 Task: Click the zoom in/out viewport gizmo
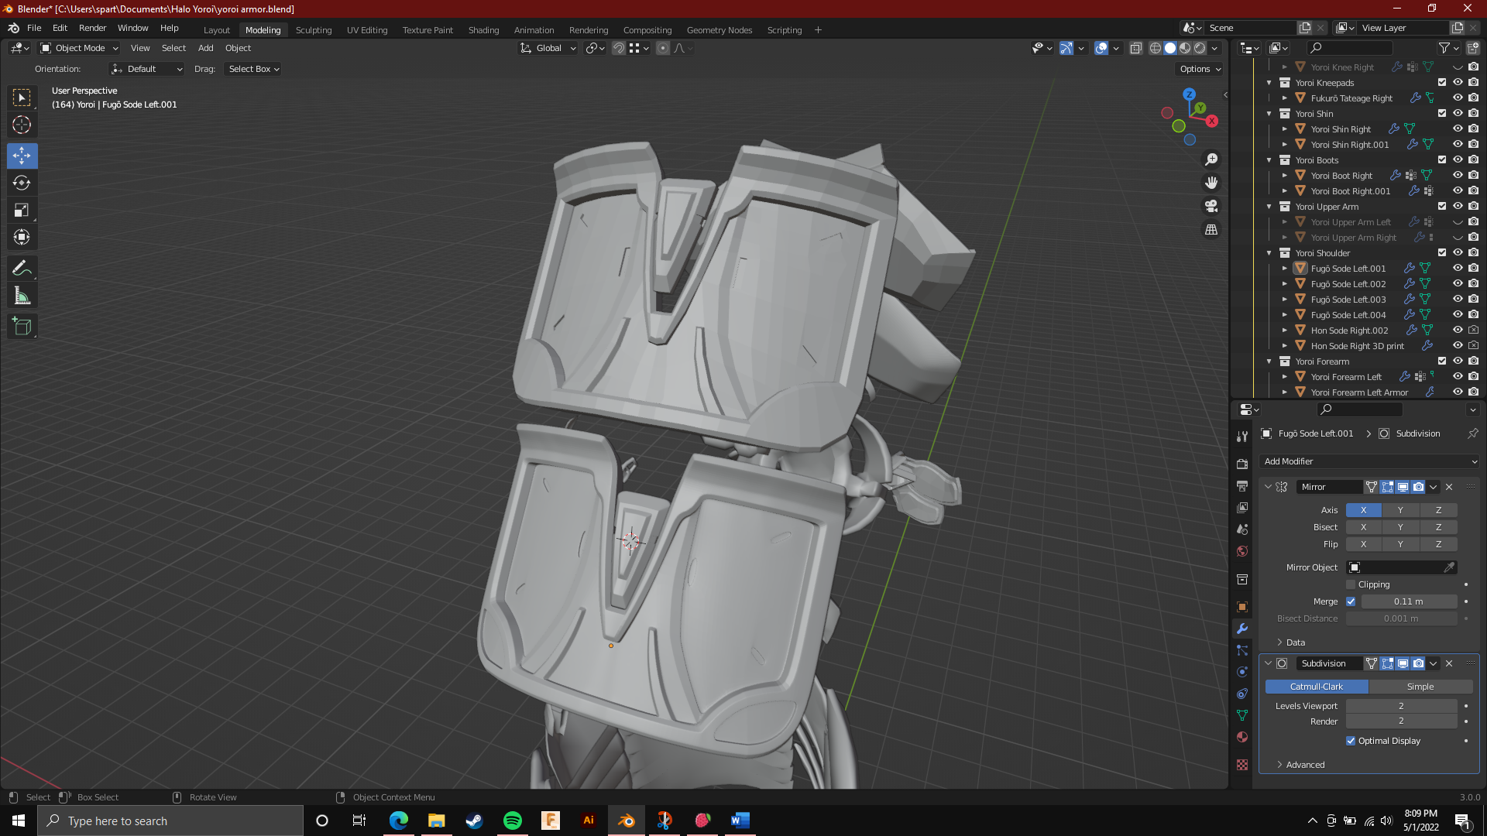pyautogui.click(x=1211, y=159)
